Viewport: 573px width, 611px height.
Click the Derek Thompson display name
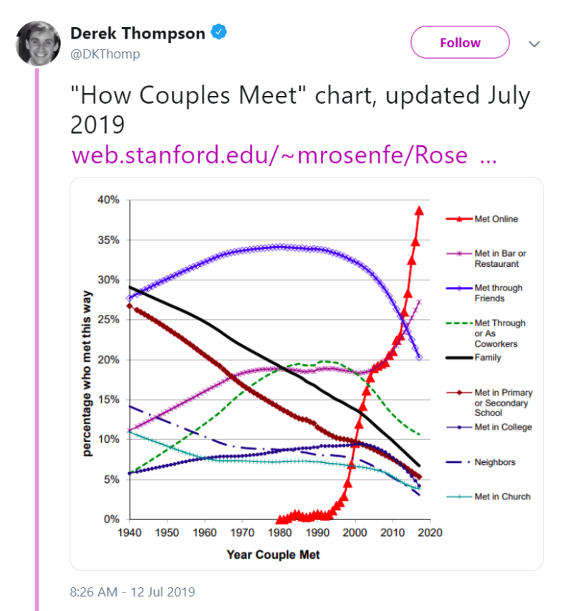(138, 33)
